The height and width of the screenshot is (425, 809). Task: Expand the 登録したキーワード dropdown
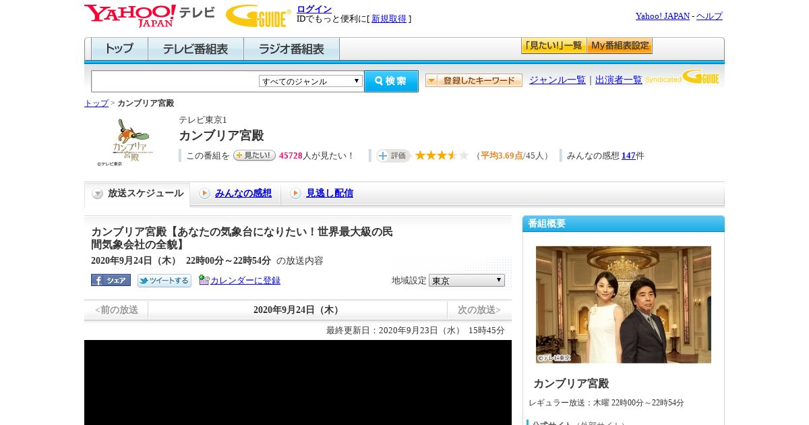(474, 80)
